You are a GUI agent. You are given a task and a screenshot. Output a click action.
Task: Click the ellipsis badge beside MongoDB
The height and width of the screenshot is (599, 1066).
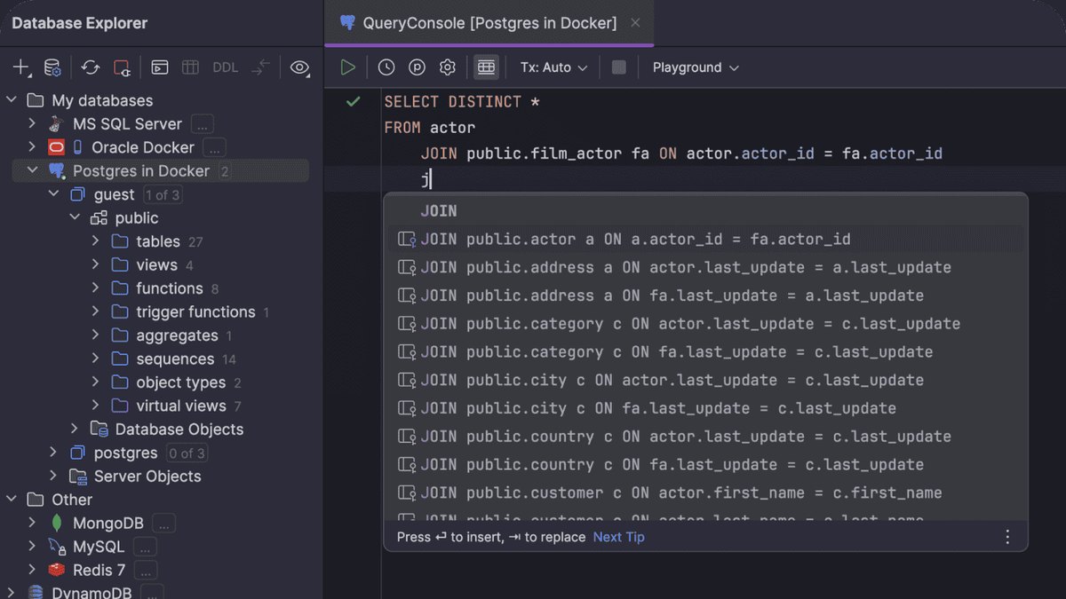coord(163,524)
